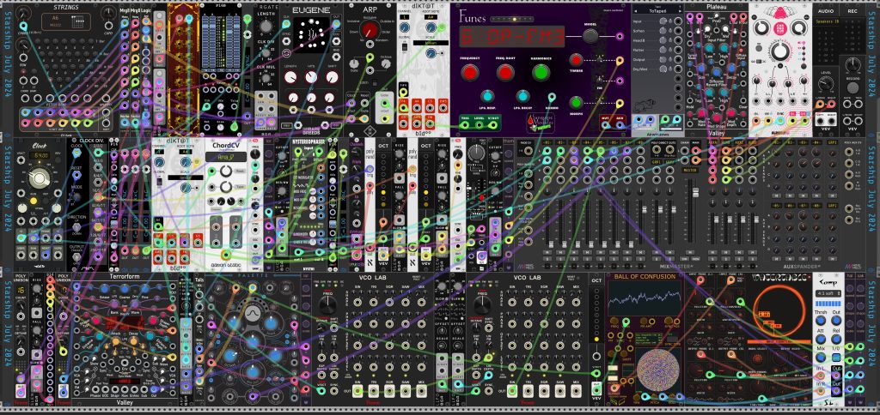The width and height of the screenshot is (880, 415).
Task: Click the RGATE LENGTH knob
Action: pos(266,27)
